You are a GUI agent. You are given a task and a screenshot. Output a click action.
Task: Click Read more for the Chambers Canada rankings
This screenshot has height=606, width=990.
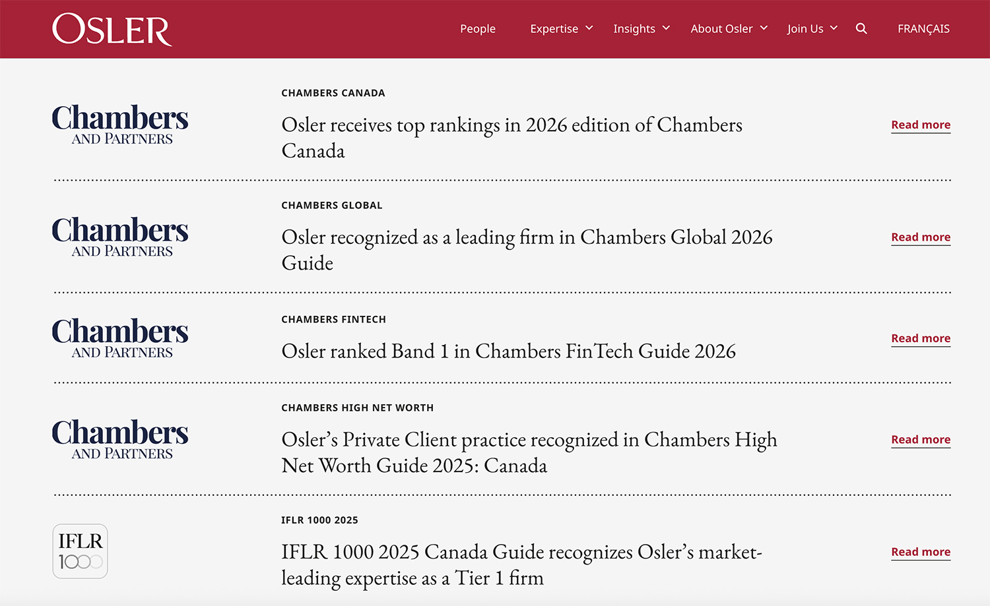pyautogui.click(x=920, y=125)
